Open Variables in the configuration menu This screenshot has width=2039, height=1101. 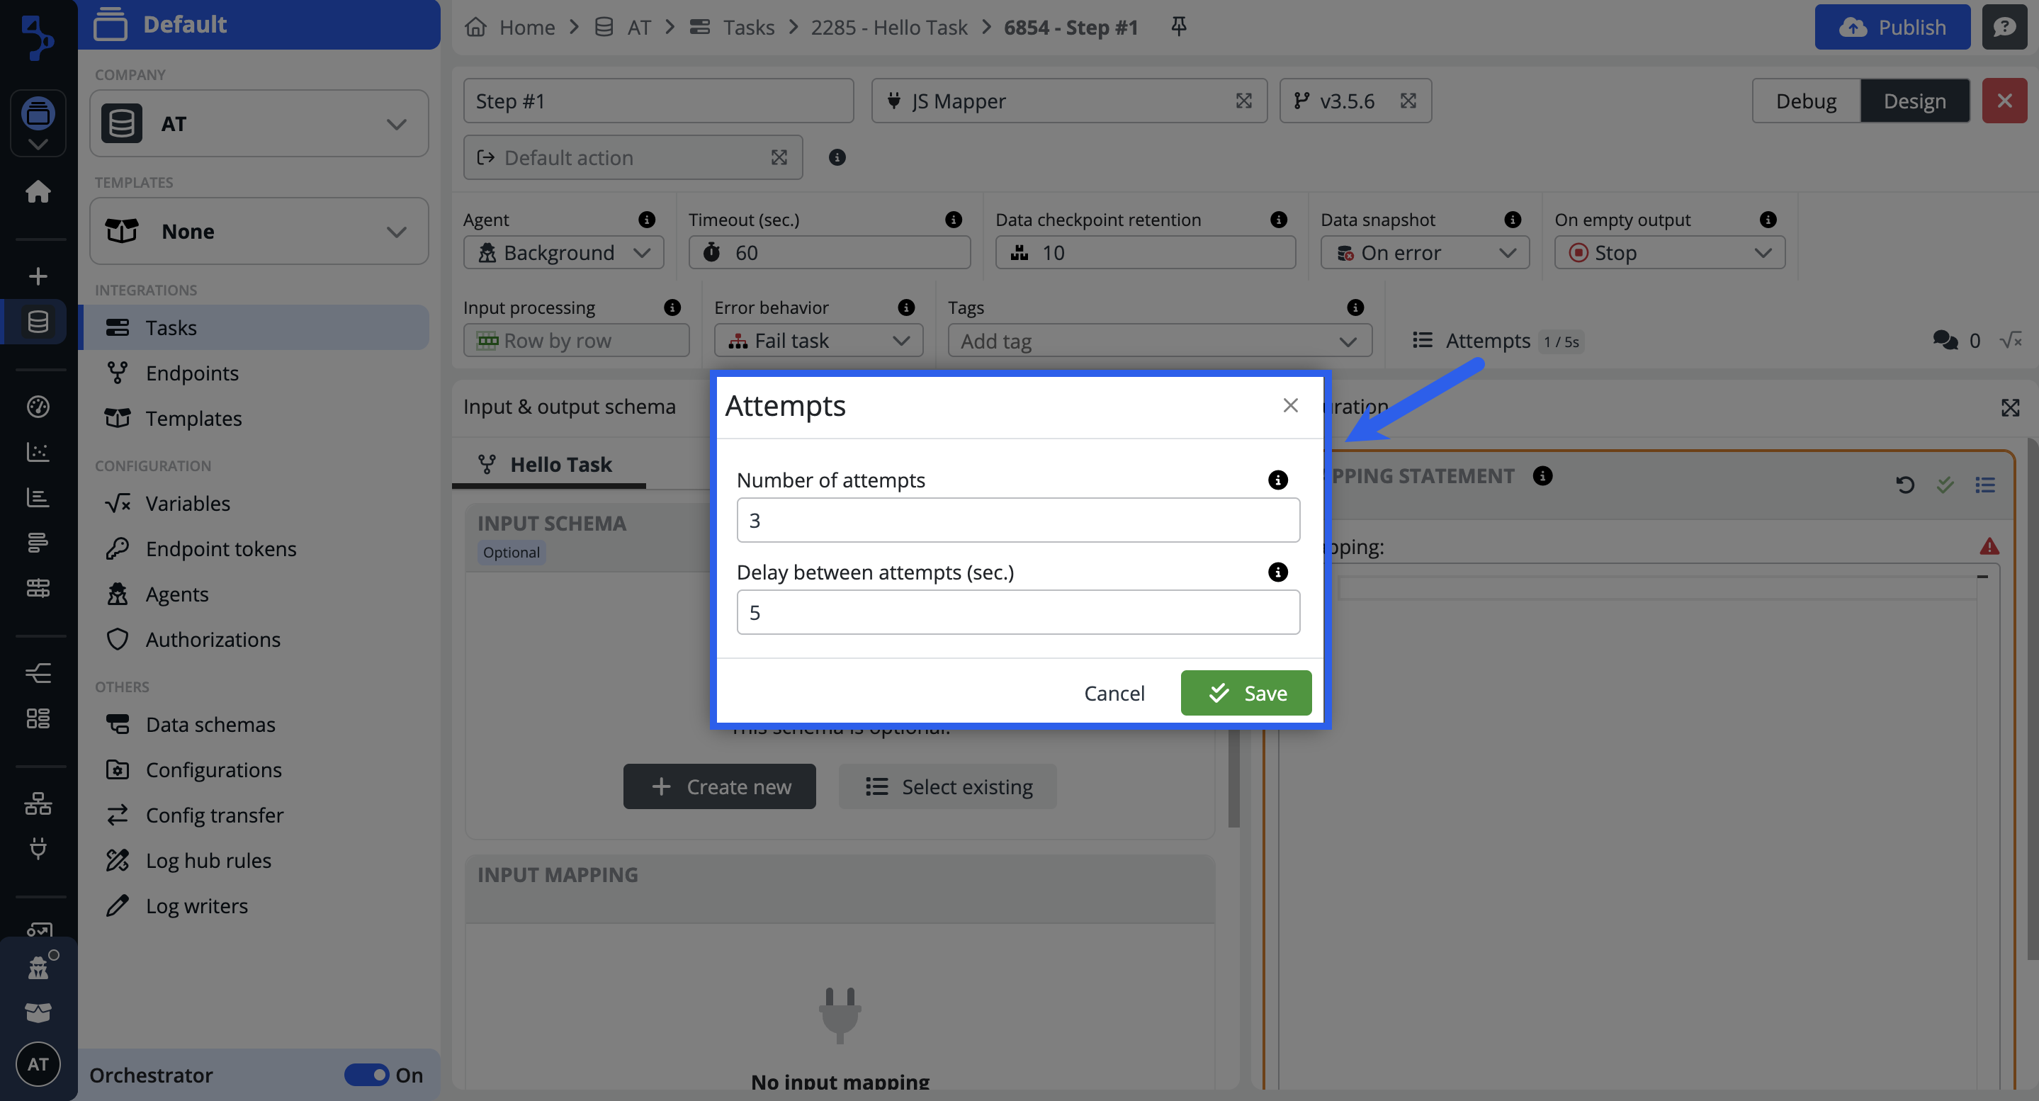(188, 504)
